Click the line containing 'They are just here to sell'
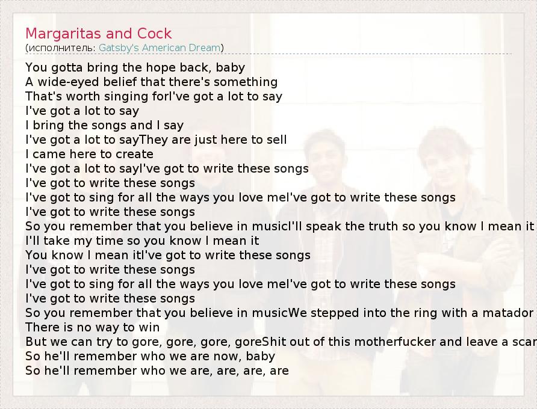Screen dimensions: 537x409 (x=156, y=140)
